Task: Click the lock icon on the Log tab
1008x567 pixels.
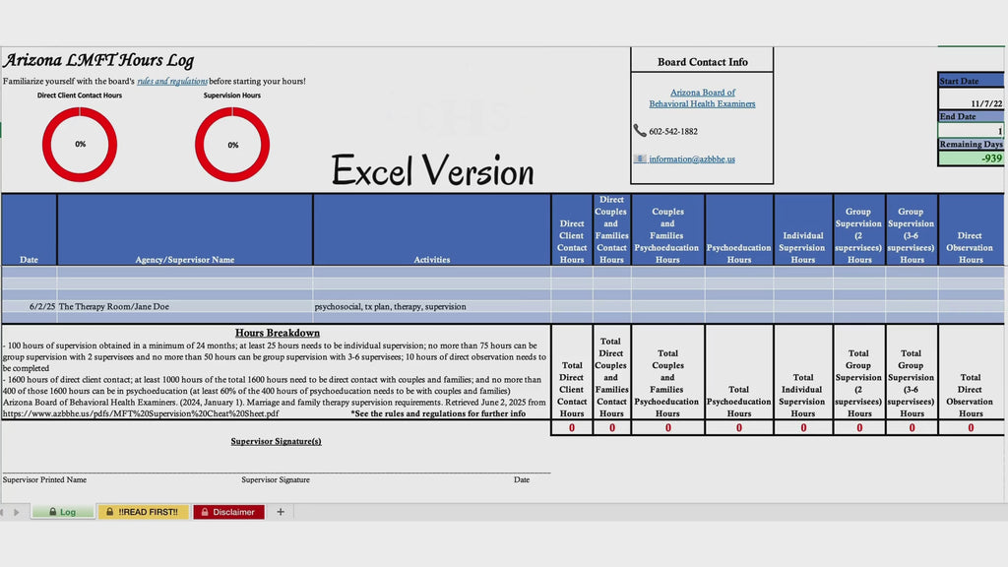Action: [53, 512]
